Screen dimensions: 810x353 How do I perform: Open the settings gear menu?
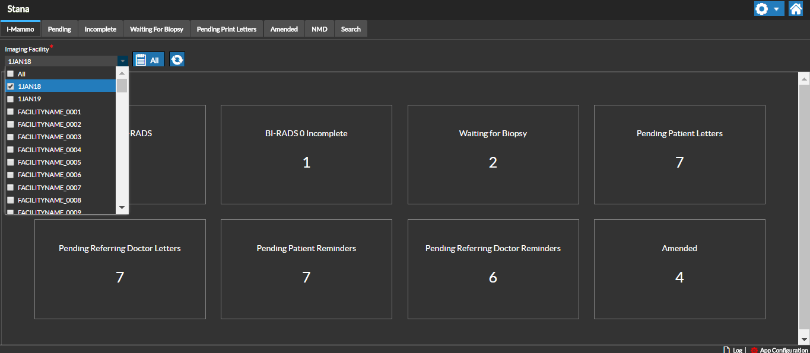pos(763,9)
